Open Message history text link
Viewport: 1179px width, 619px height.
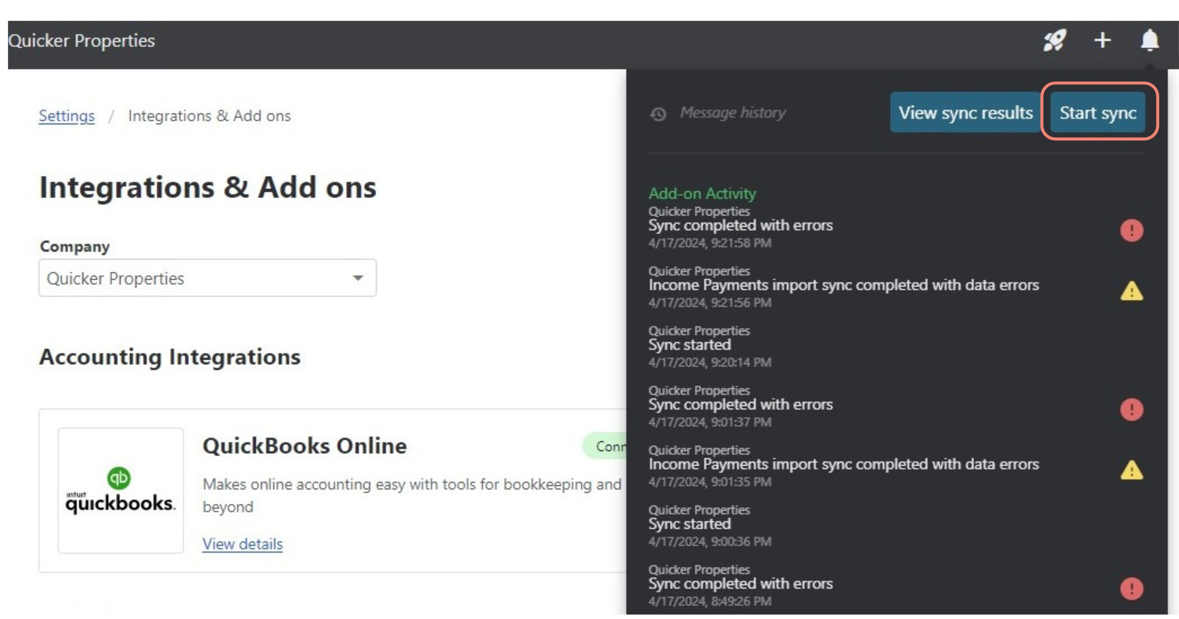pos(732,112)
